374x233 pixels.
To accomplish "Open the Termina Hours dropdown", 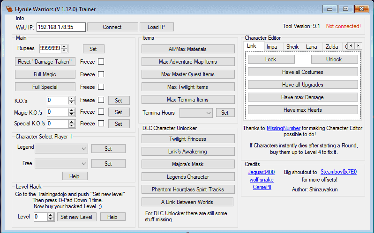I will tap(196, 113).
